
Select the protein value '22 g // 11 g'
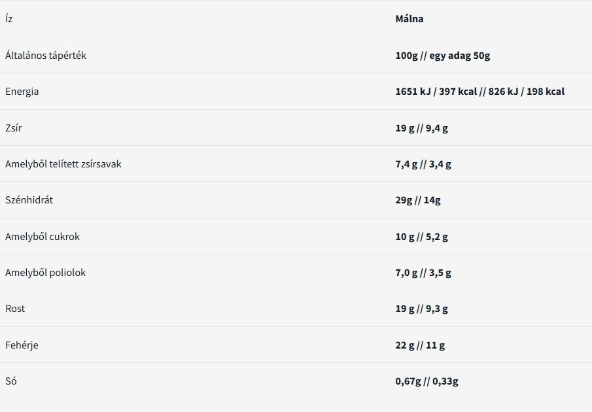pyautogui.click(x=420, y=345)
